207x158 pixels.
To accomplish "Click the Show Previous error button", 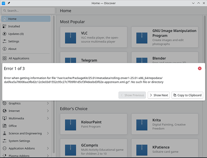I will pos(132,95).
